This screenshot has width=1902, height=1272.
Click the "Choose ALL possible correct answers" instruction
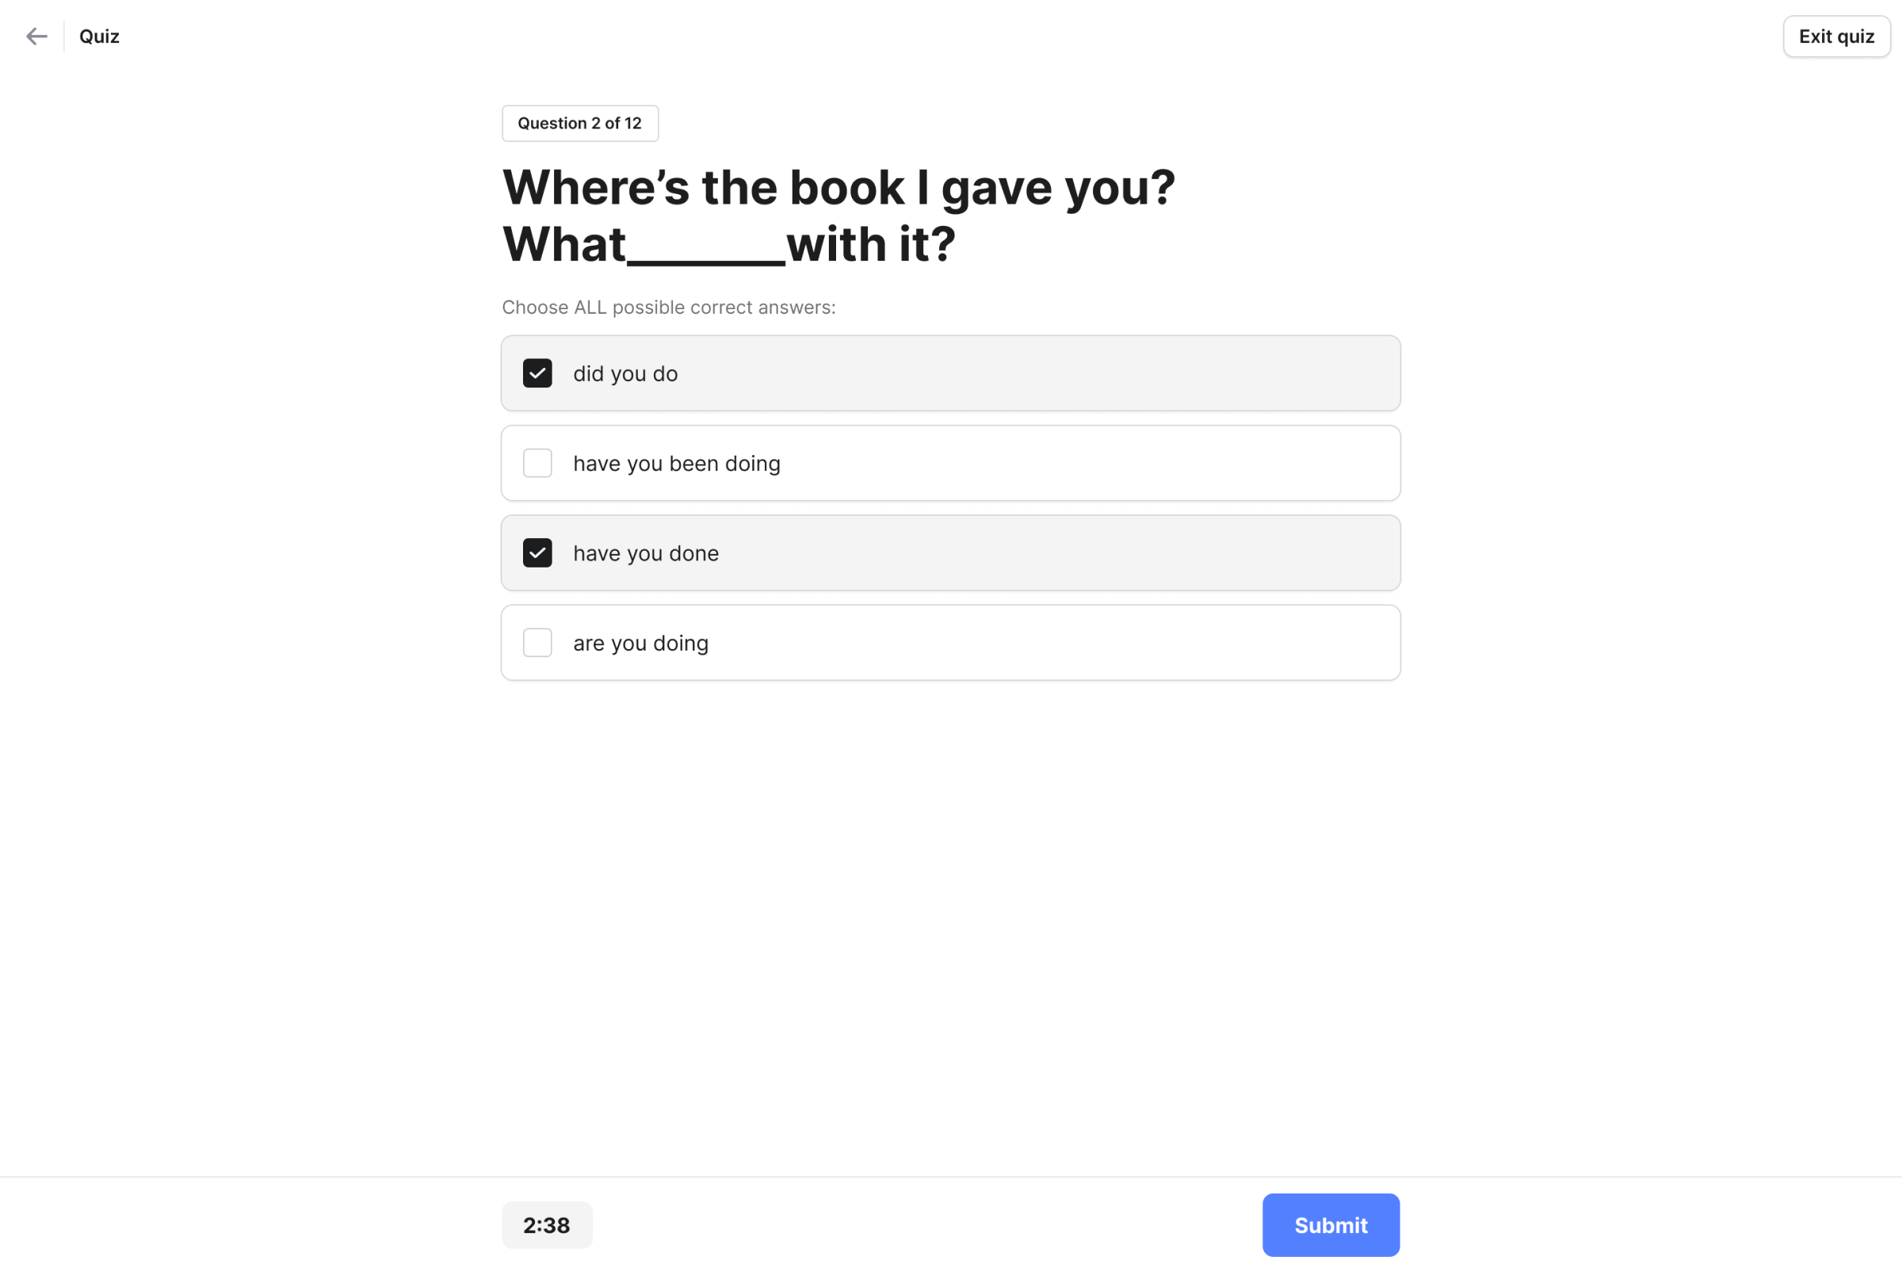(667, 307)
